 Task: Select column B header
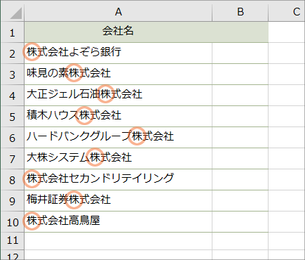coord(240,12)
